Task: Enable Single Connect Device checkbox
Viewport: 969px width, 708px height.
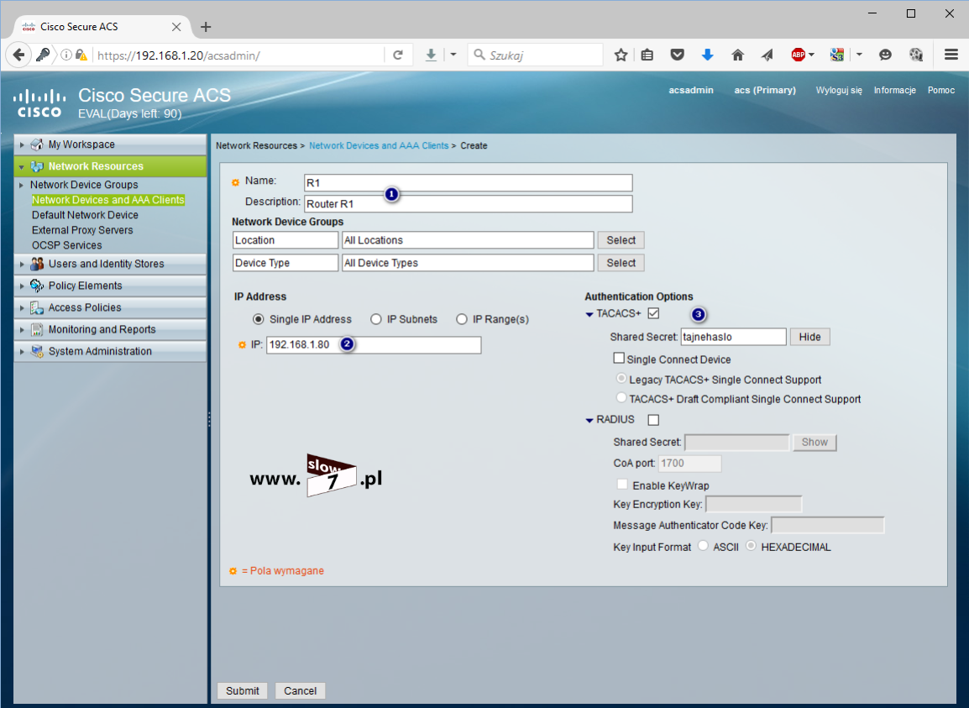Action: coord(619,358)
